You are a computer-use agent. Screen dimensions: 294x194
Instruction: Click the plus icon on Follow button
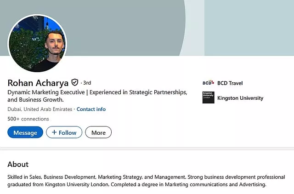click(x=54, y=132)
